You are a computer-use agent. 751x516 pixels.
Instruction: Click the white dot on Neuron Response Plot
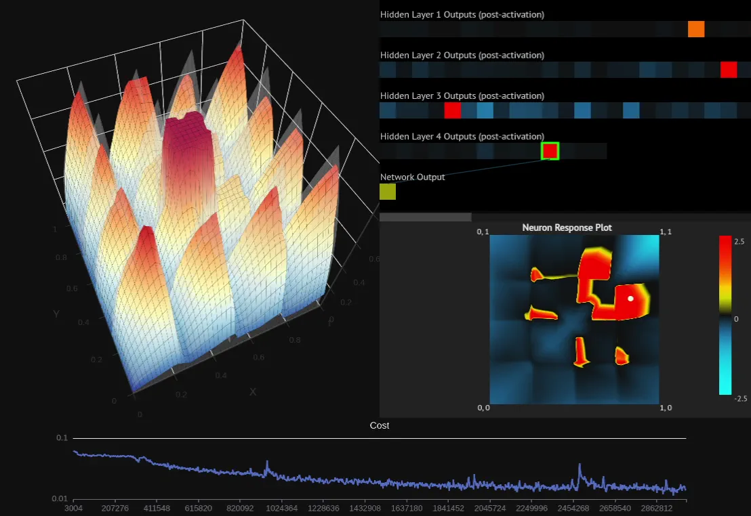(631, 298)
